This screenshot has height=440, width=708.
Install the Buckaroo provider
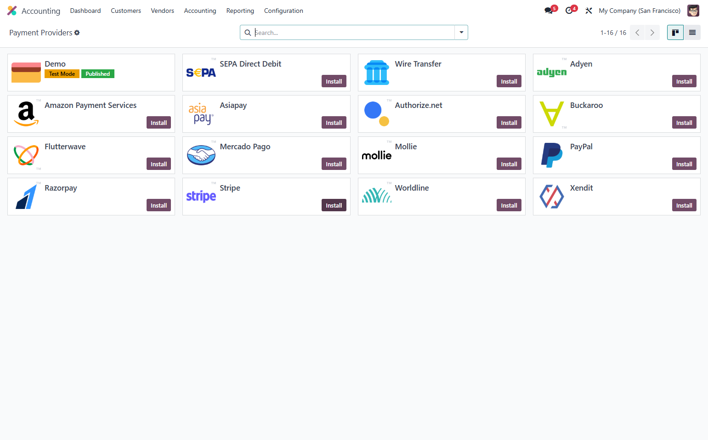[684, 123]
